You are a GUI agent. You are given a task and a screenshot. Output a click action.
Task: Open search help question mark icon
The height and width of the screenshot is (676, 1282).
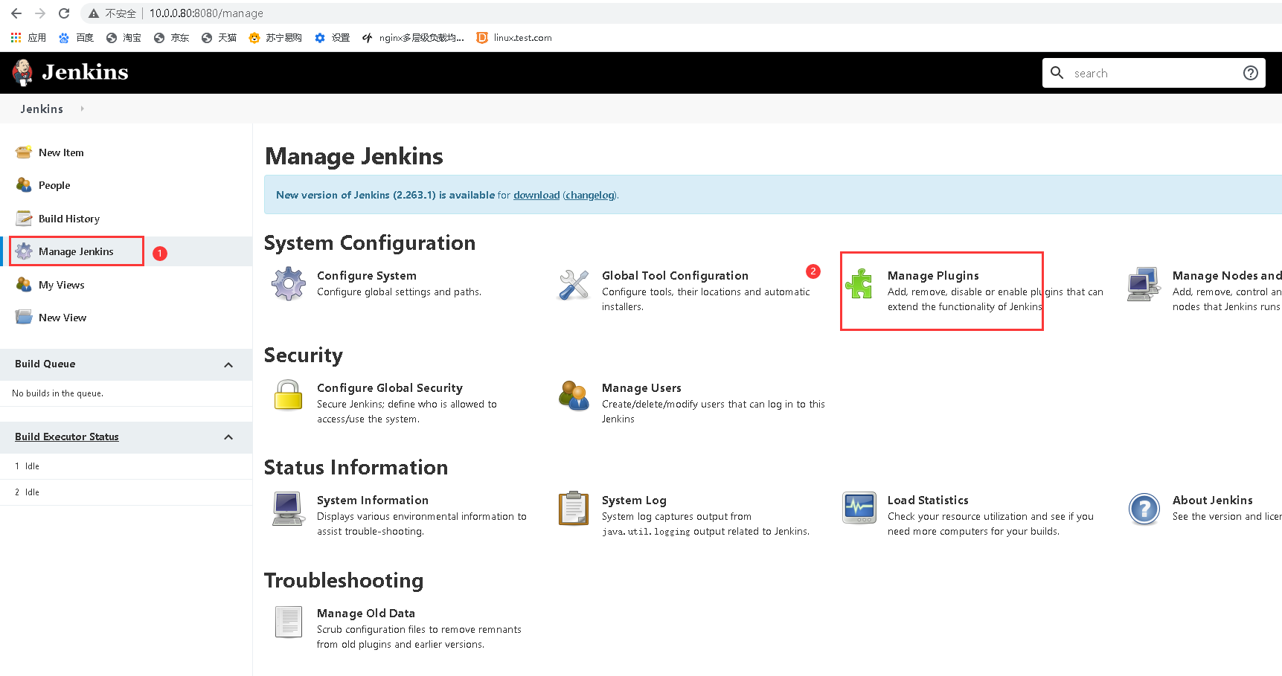(x=1251, y=73)
